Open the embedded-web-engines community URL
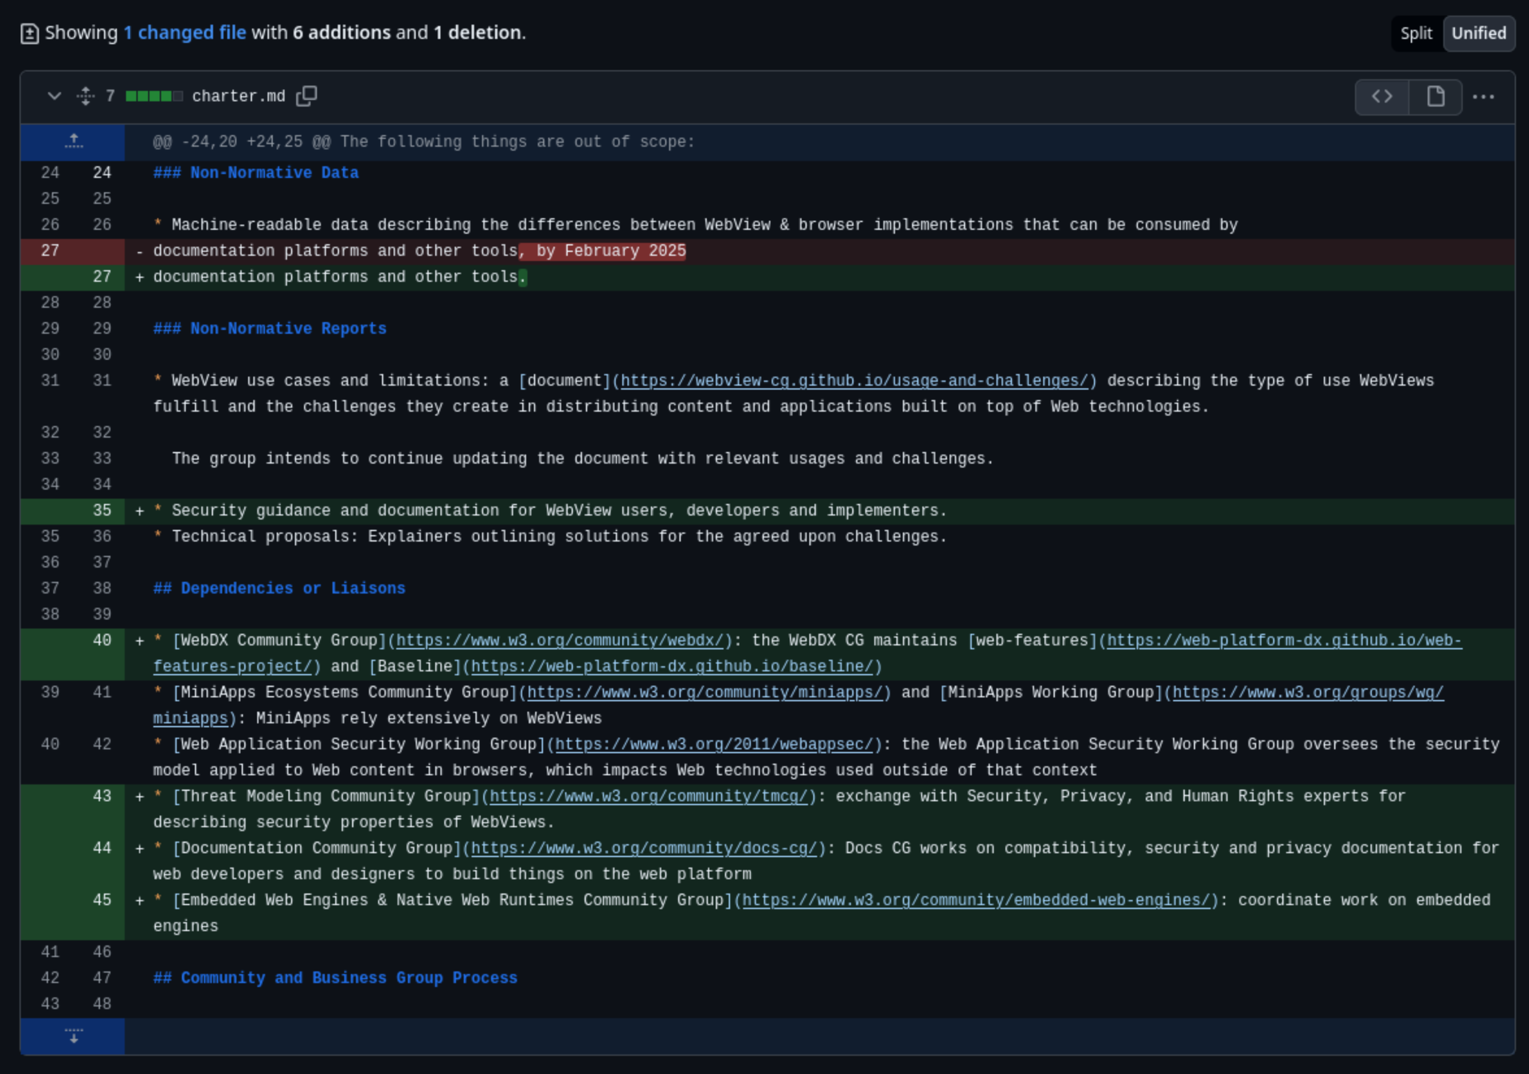1529x1074 pixels. point(976,900)
